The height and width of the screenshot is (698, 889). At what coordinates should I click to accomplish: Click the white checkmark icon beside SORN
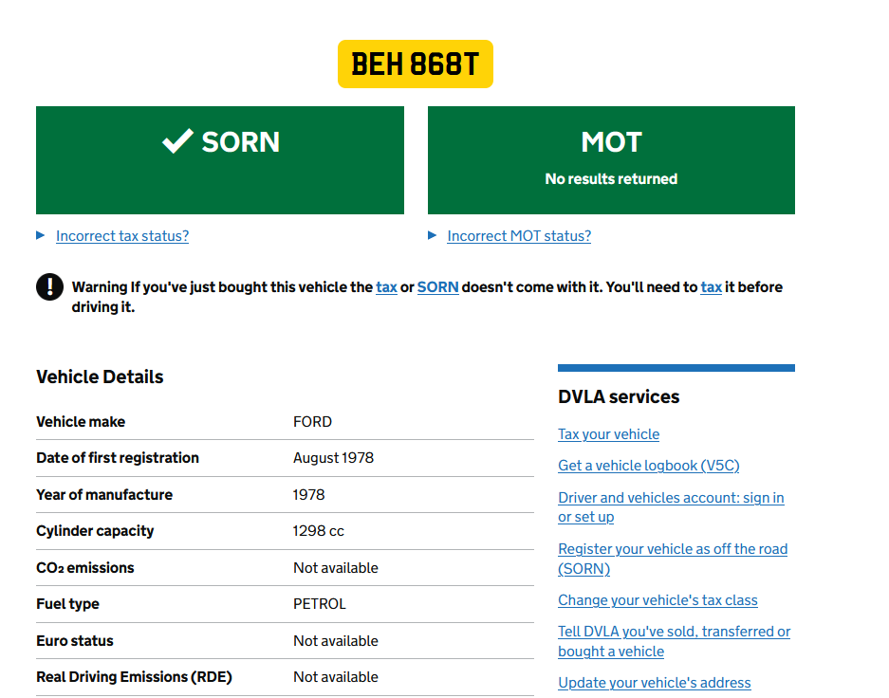click(x=177, y=141)
